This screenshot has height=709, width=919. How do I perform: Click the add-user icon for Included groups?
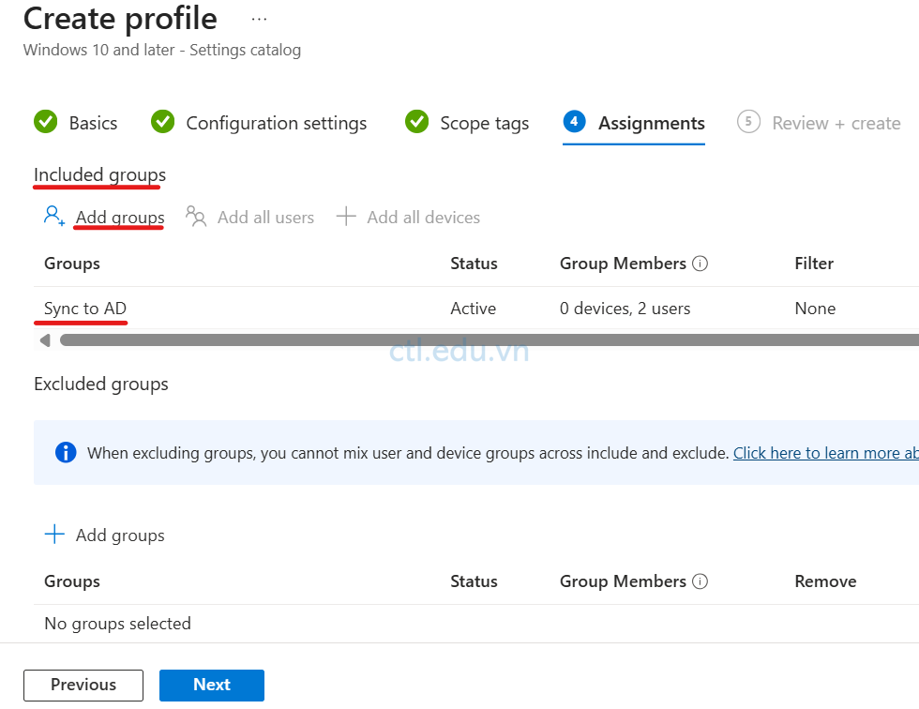coord(54,217)
